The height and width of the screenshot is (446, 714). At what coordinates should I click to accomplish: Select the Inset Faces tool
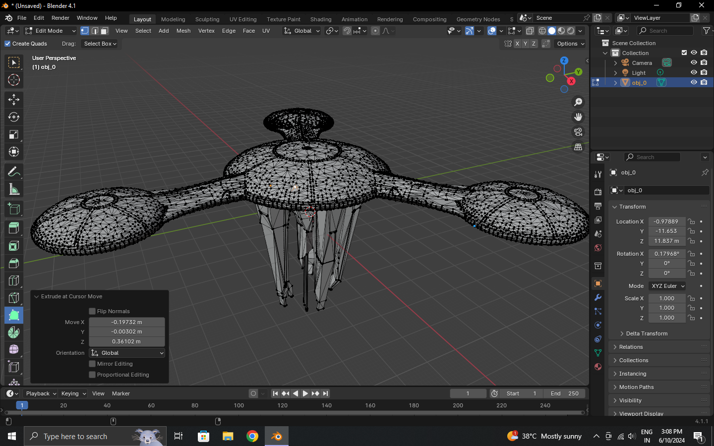pos(14,246)
